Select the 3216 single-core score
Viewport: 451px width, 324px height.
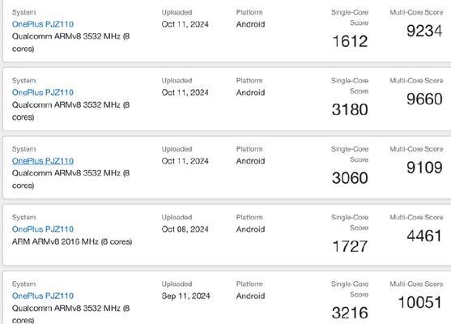point(350,313)
